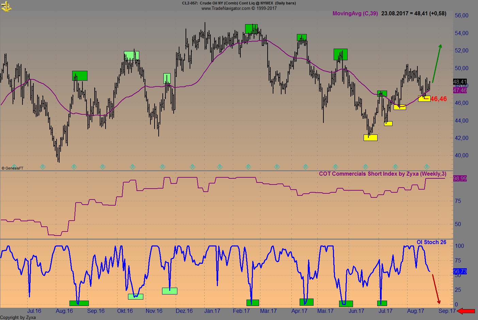Viewport: 478px width, 320px height.
Task: Select the MovingAvg (C,39) legend label
Action: 355,14
